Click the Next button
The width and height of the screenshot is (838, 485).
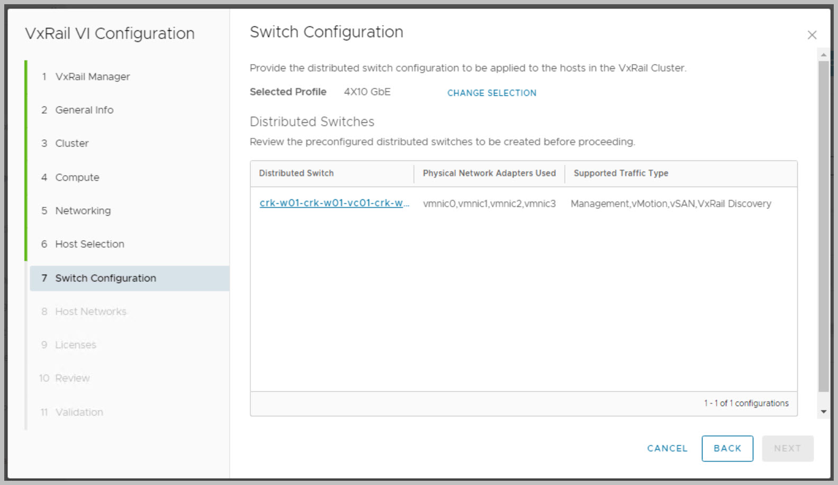click(787, 449)
